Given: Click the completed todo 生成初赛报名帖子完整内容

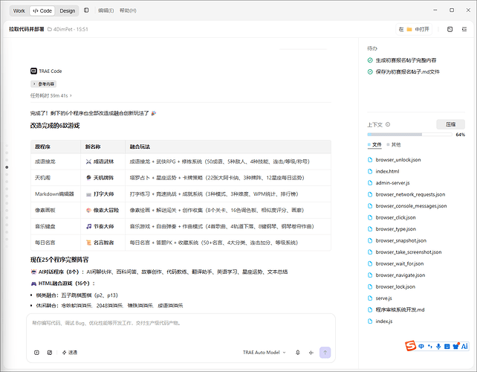Looking at the screenshot, I should (402, 60).
